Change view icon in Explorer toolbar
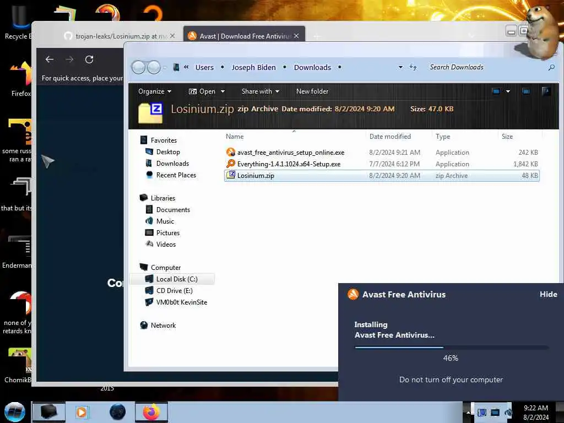Image resolution: width=564 pixels, height=423 pixels. [496, 91]
